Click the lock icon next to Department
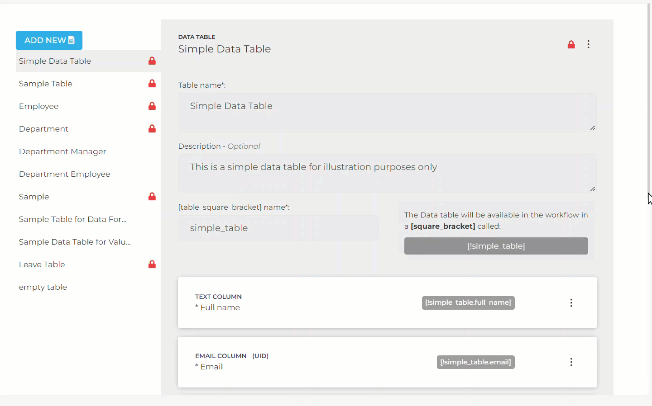 152,128
